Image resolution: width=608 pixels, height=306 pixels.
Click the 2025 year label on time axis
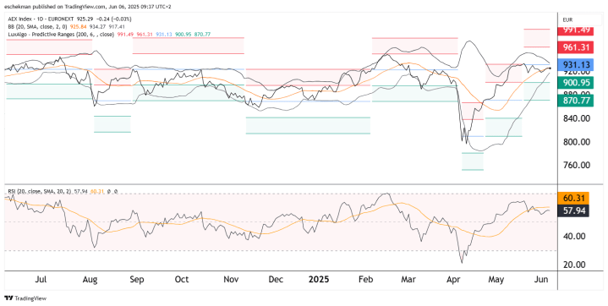[x=318, y=279]
